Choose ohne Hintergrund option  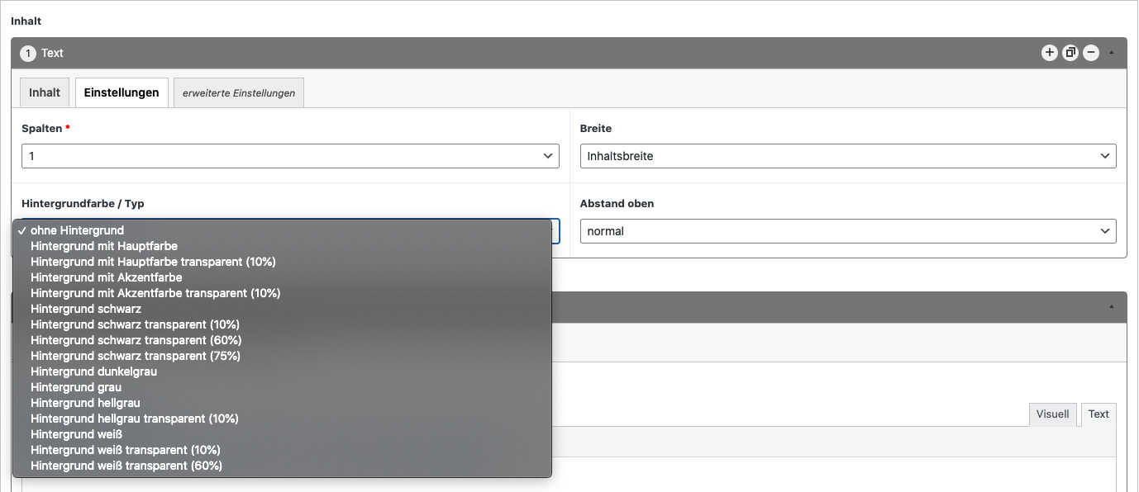(x=77, y=230)
